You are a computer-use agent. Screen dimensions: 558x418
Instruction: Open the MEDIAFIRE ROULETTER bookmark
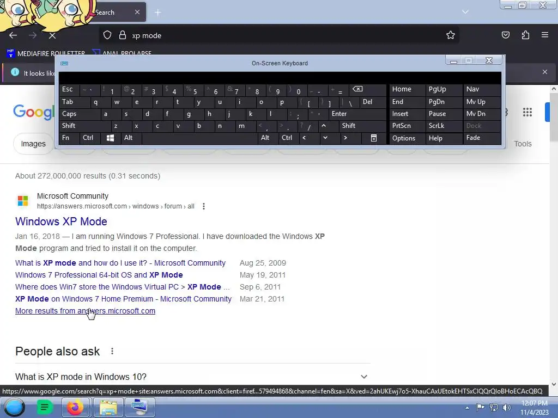coord(46,53)
